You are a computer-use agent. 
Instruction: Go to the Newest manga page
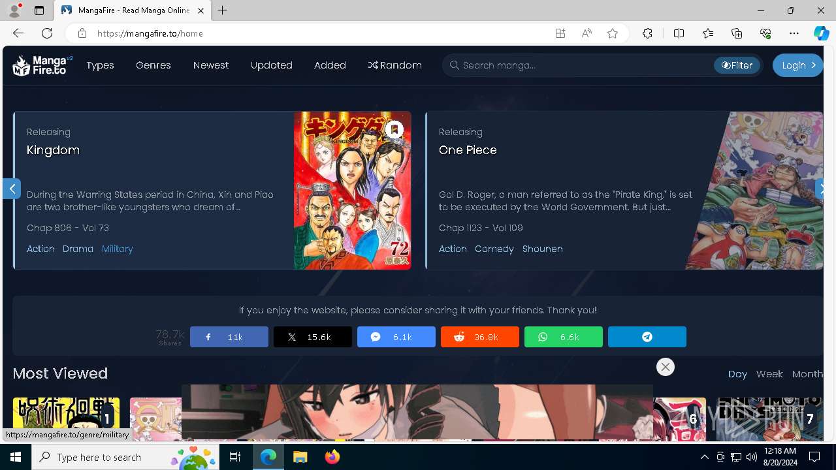click(211, 65)
